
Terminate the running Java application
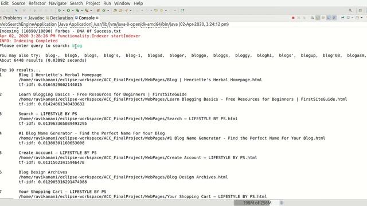coord(293,18)
